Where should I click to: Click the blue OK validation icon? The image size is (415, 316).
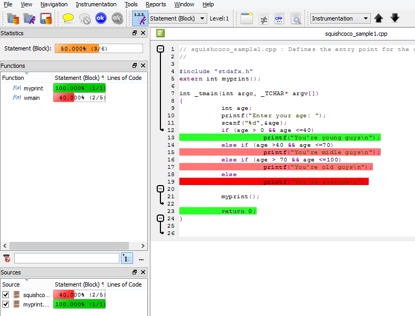(100, 18)
